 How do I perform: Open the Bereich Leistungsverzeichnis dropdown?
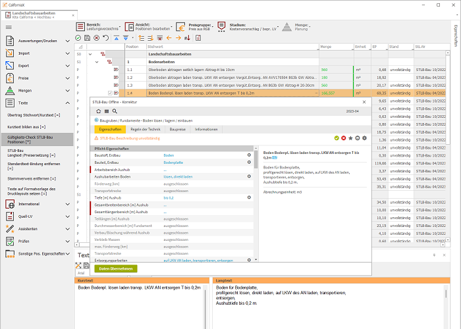[98, 27]
